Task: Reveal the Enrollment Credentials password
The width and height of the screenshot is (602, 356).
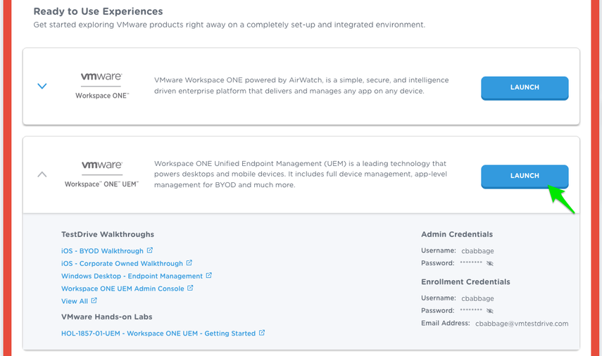Action: pyautogui.click(x=490, y=310)
